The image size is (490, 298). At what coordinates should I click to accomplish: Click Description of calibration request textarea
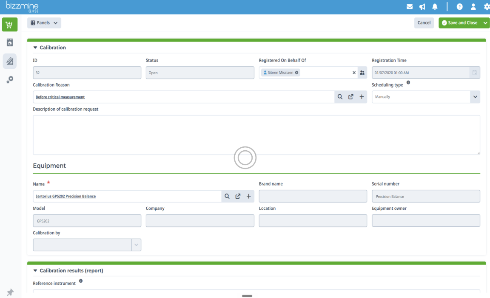click(256, 135)
